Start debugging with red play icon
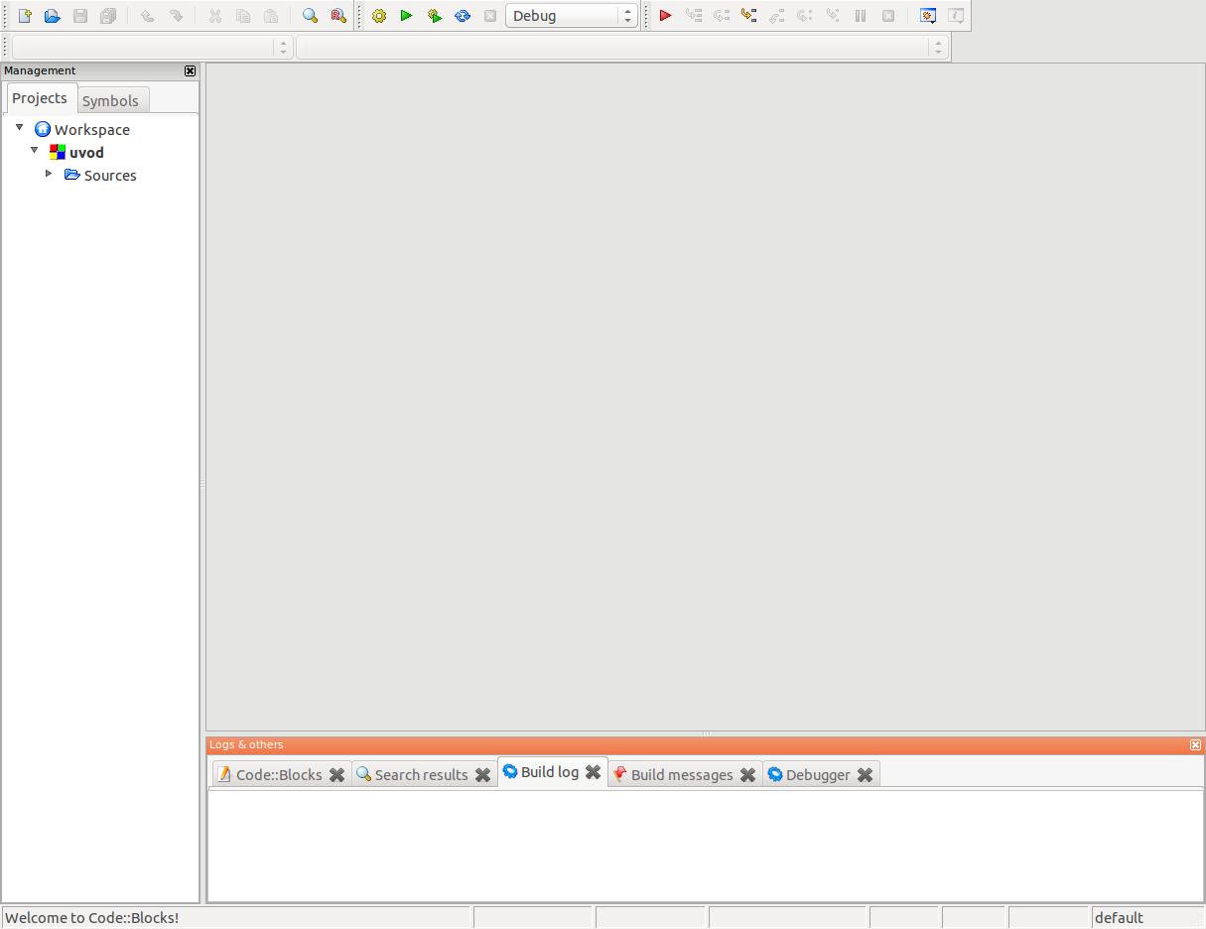 coord(666,16)
